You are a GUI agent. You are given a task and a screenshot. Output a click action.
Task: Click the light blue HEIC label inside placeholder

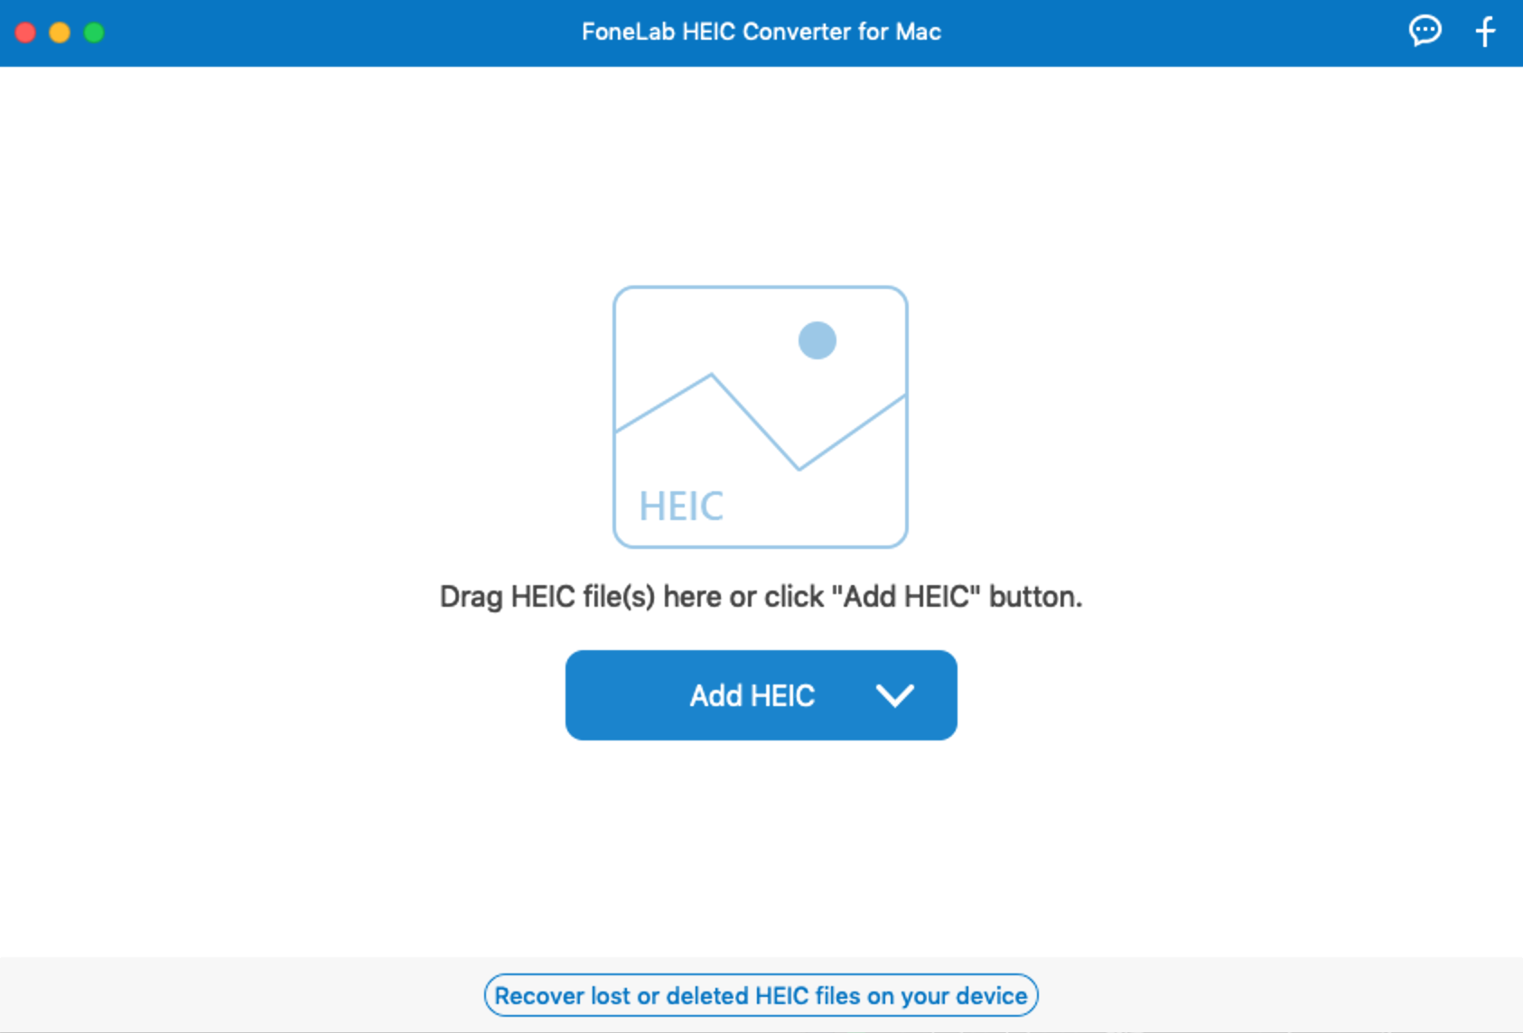[x=681, y=507]
